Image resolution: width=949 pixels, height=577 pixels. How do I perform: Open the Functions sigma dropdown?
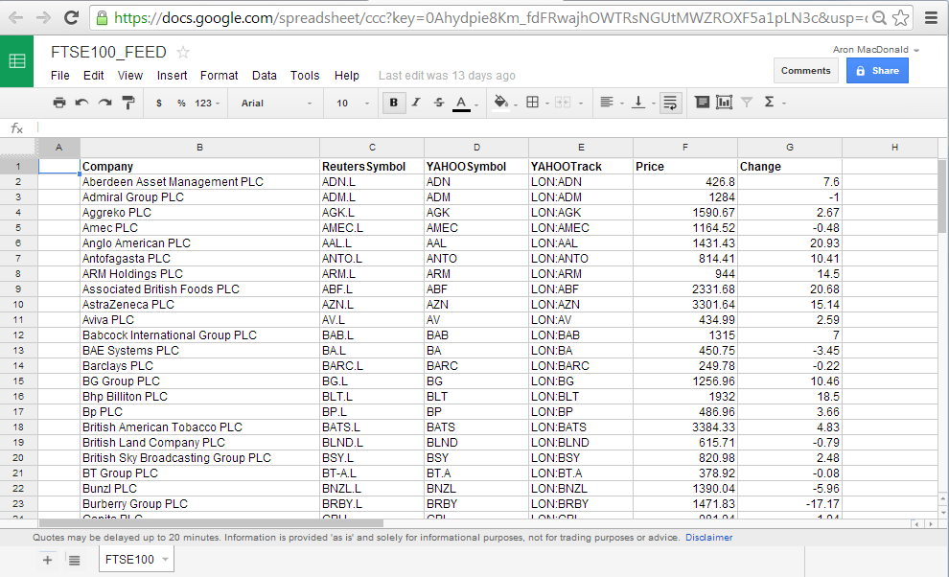775,103
